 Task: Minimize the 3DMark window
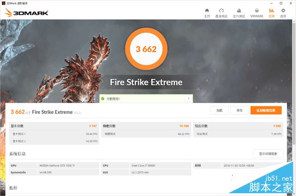pos(271,3)
